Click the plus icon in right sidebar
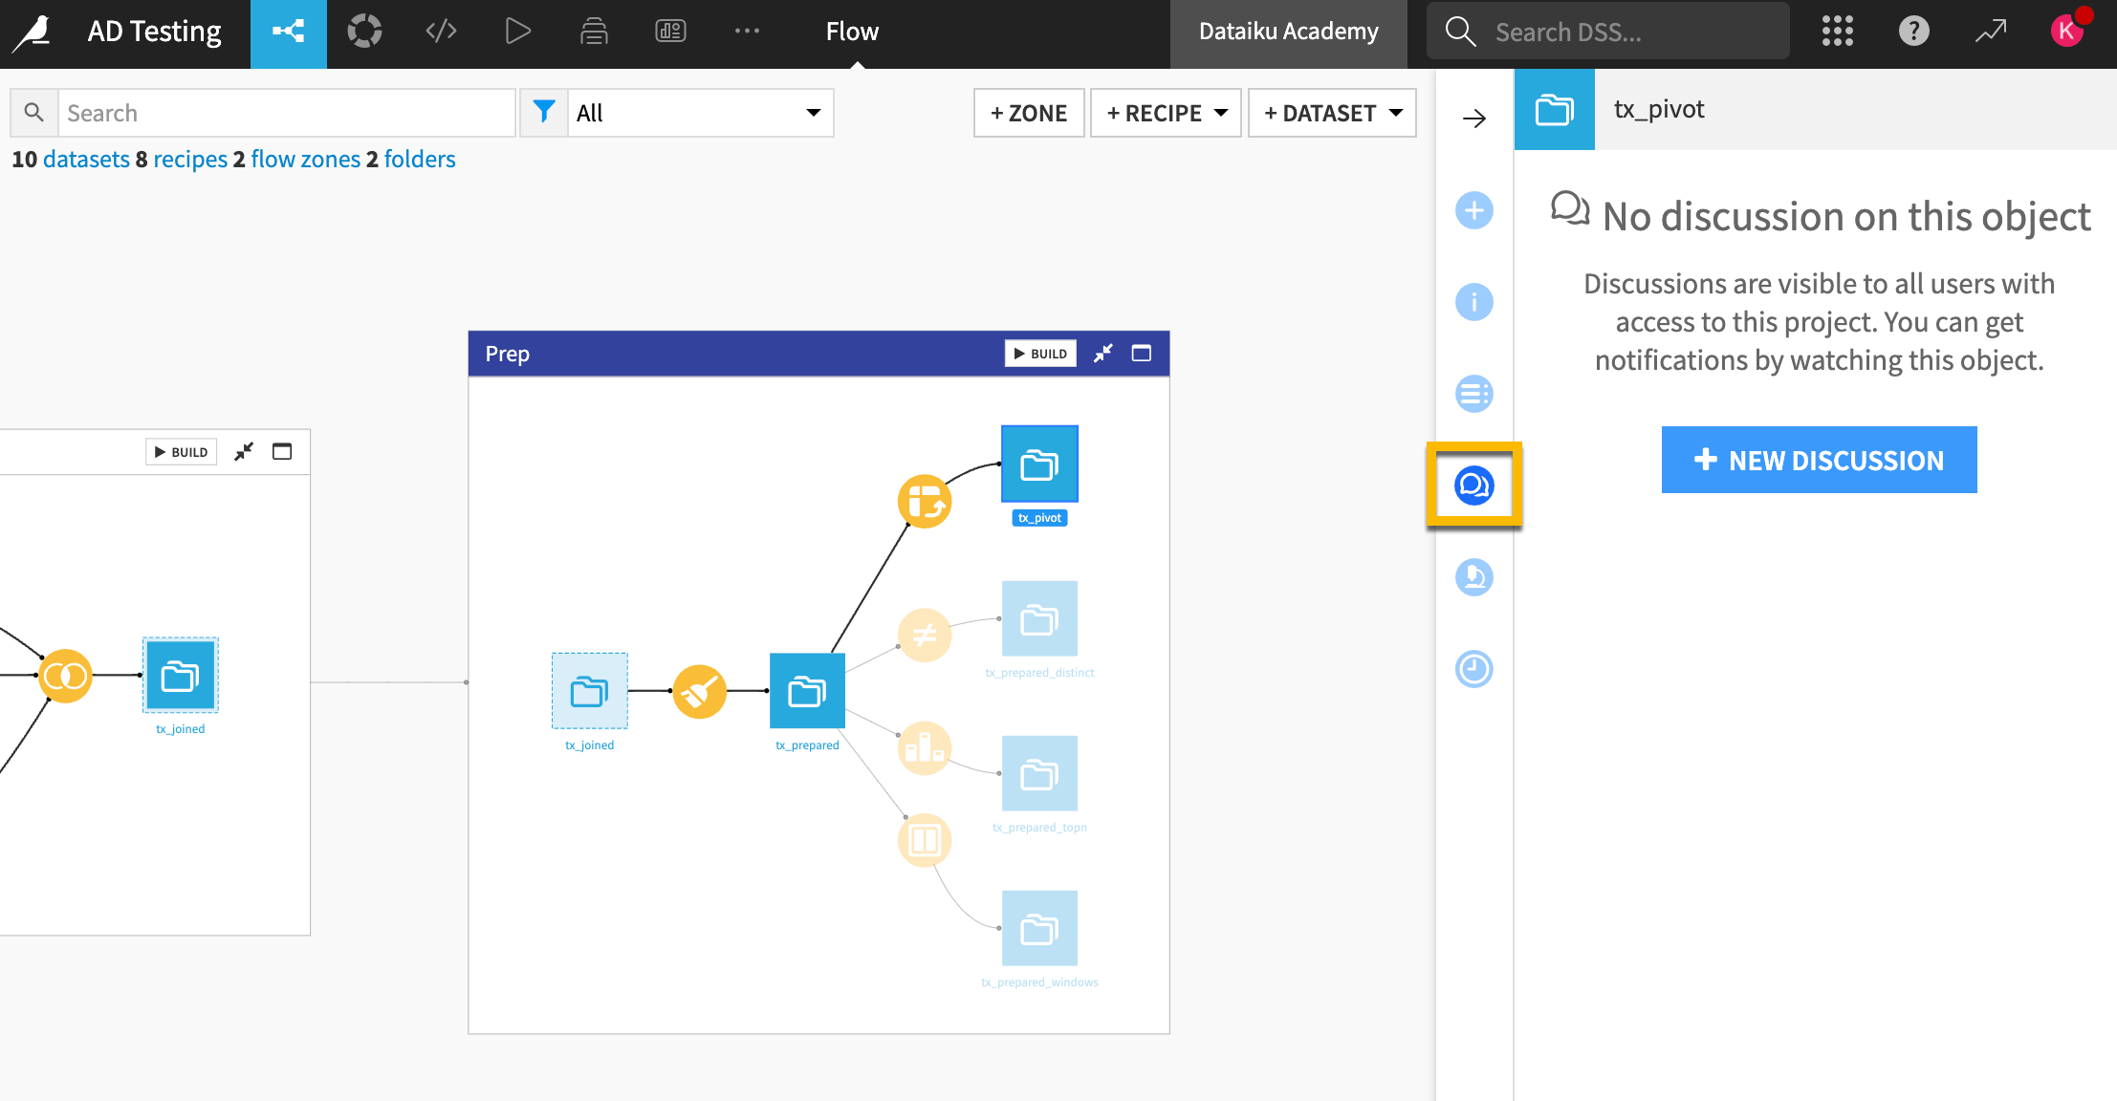 [x=1473, y=211]
